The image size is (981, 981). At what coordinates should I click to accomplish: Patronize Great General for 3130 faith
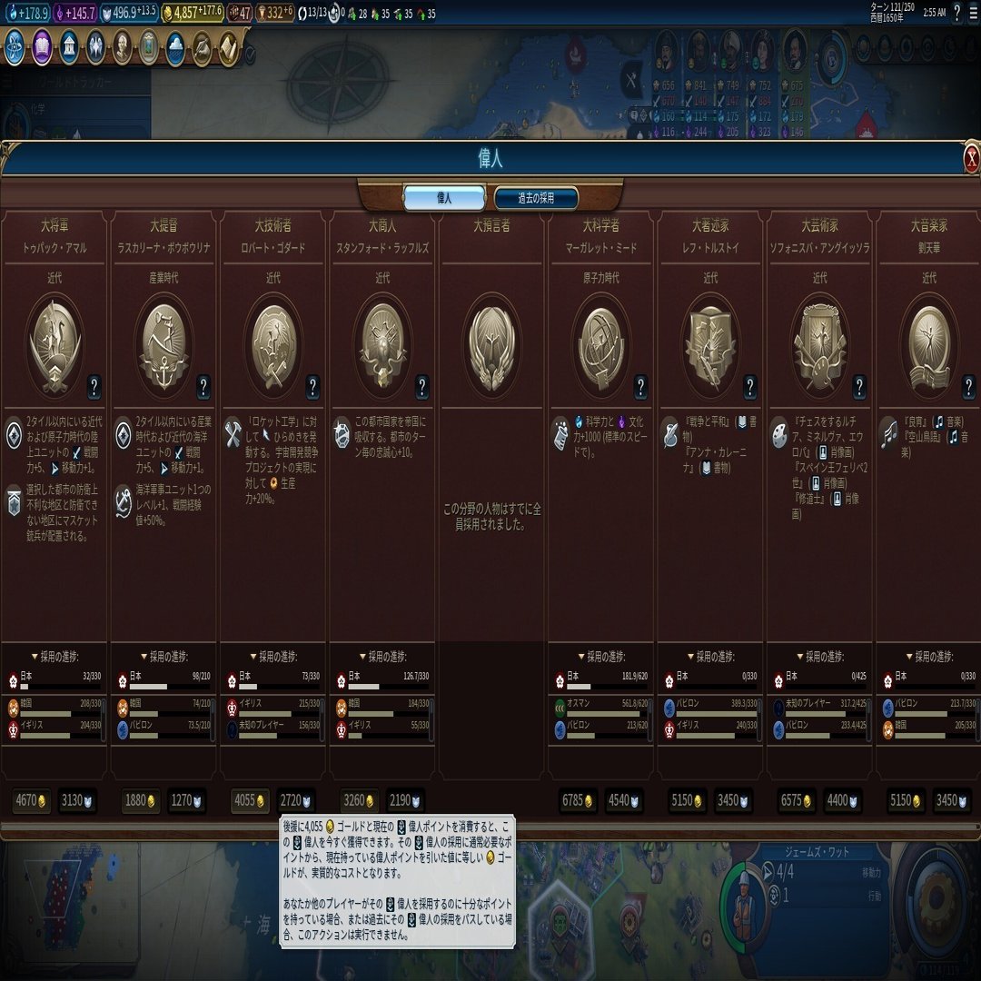[77, 800]
